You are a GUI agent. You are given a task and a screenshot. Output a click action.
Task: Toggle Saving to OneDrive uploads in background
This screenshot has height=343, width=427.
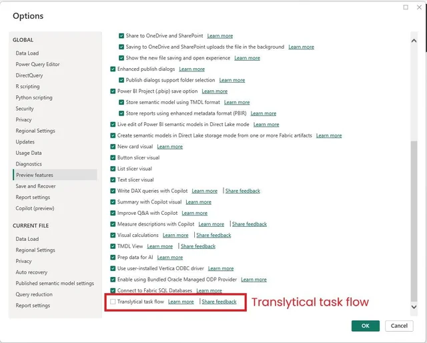click(x=121, y=47)
